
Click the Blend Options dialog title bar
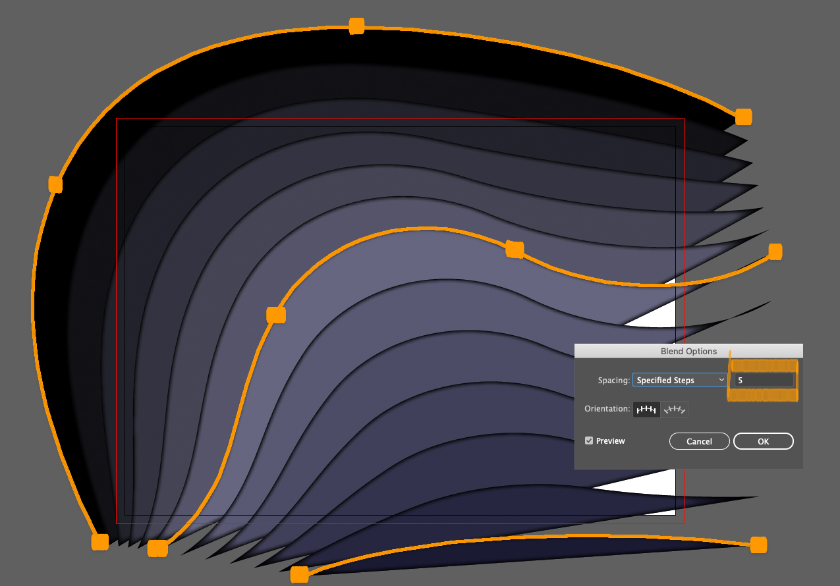click(x=688, y=350)
